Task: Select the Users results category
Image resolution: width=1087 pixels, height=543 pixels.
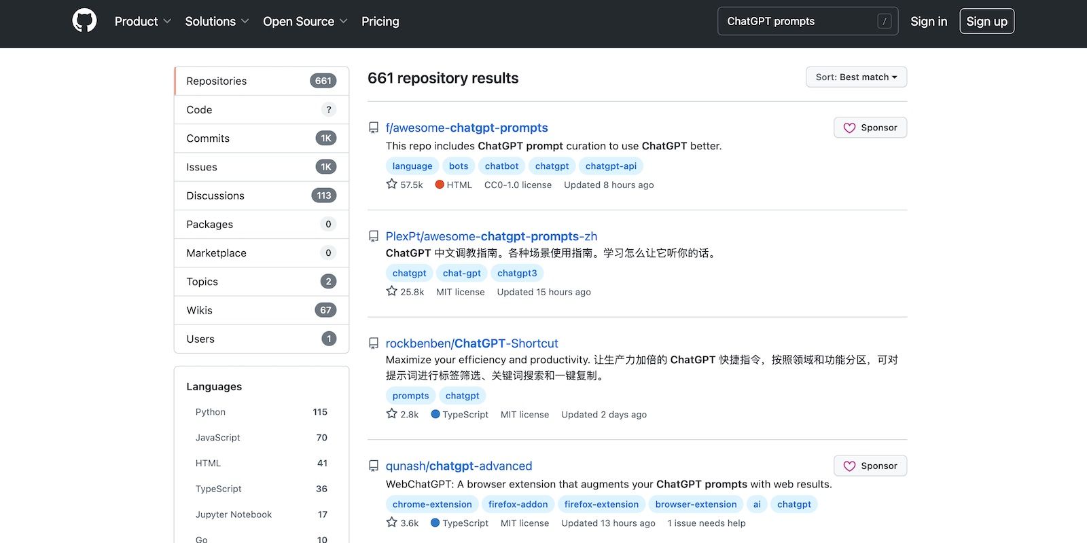Action: point(262,339)
